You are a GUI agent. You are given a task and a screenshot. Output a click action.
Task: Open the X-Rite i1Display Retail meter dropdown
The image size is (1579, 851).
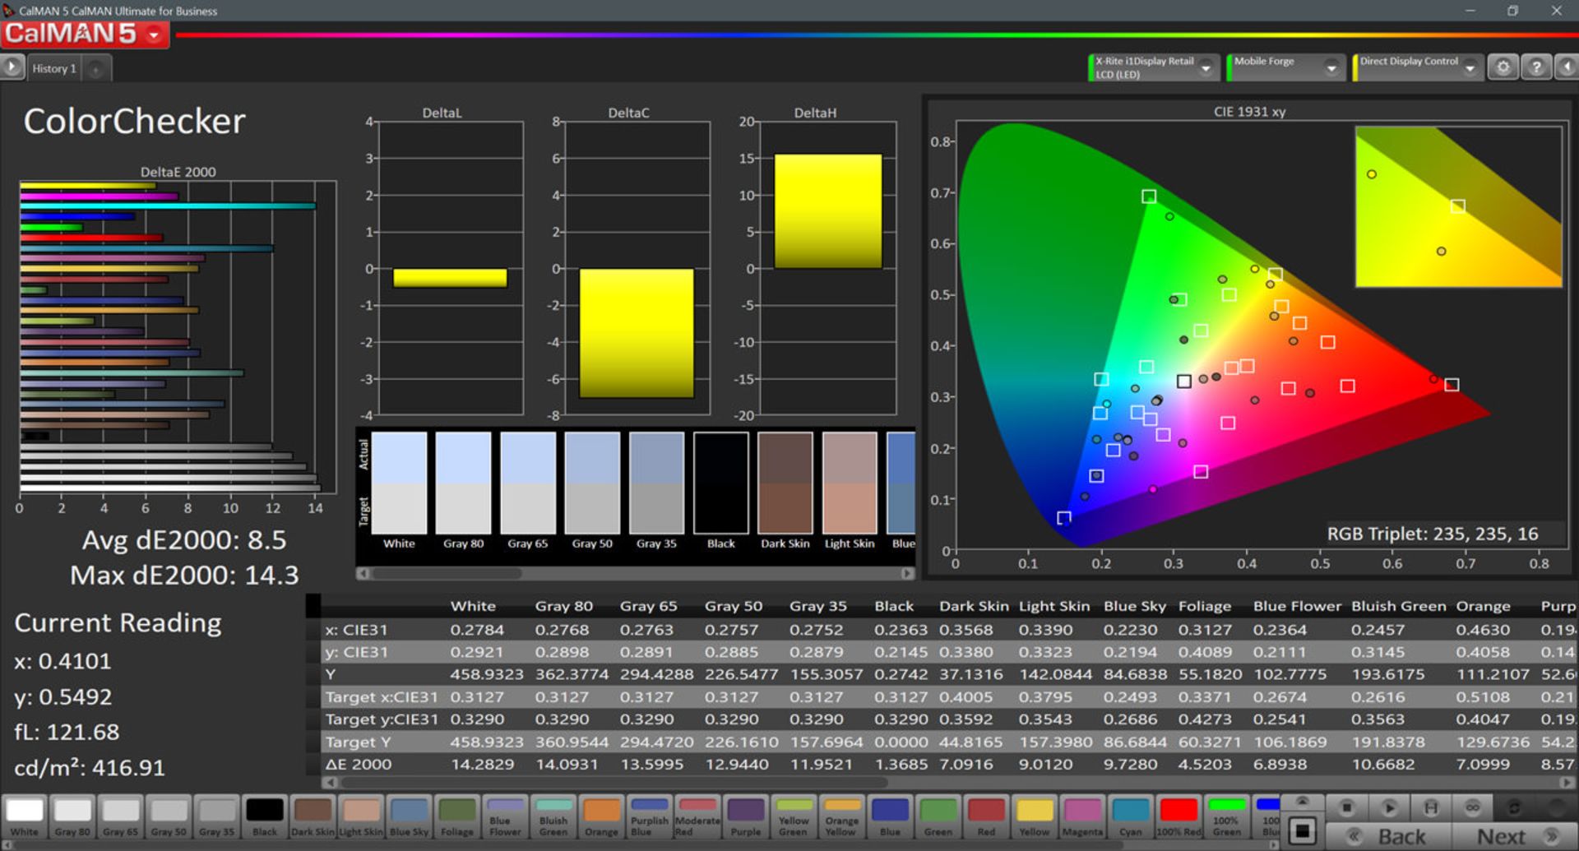click(x=1206, y=68)
